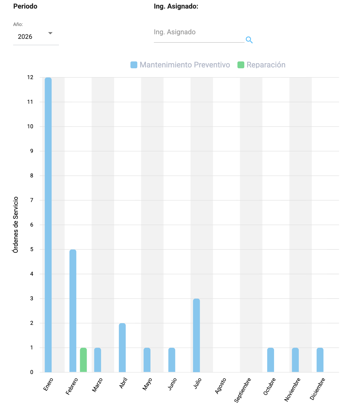The image size is (345, 408).
Task: Click the green Reparación legend swatch
Action: [x=241, y=65]
